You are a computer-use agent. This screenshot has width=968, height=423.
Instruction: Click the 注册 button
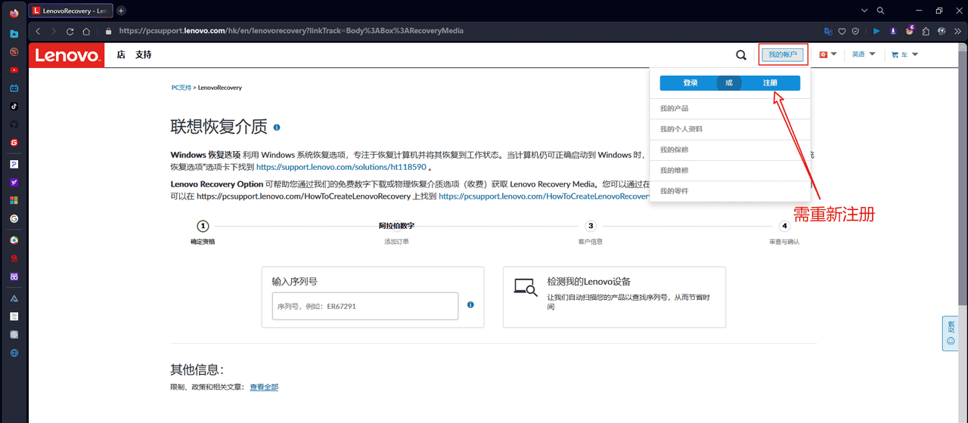point(770,83)
